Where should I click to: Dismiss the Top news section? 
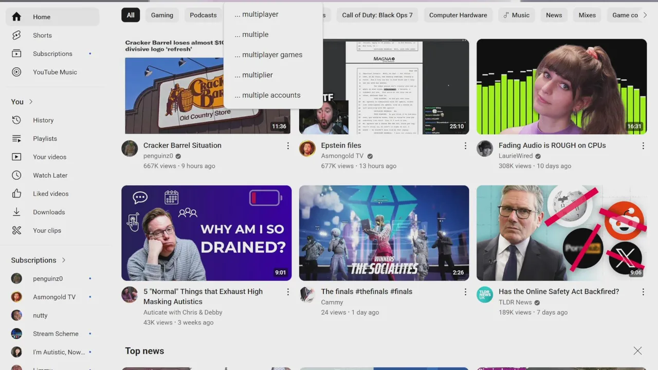pos(637,351)
